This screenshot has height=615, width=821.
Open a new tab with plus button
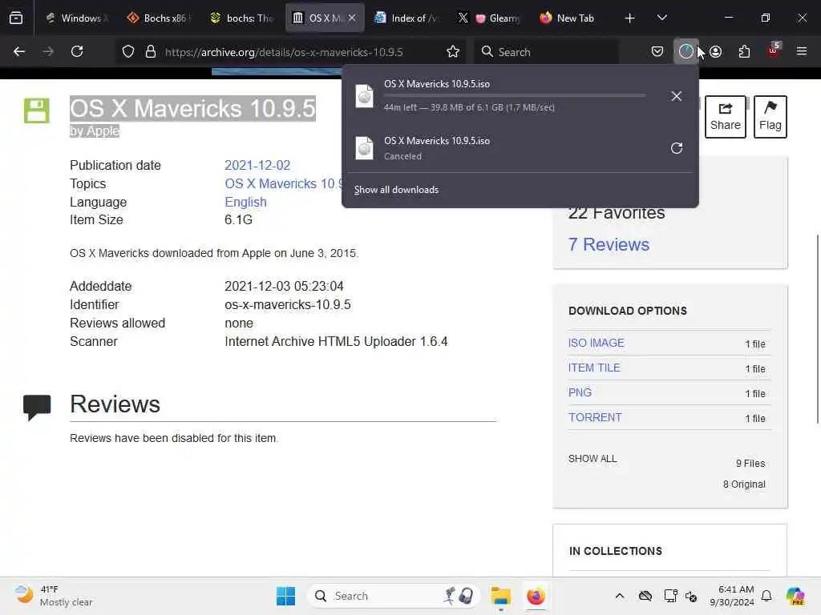tap(629, 18)
